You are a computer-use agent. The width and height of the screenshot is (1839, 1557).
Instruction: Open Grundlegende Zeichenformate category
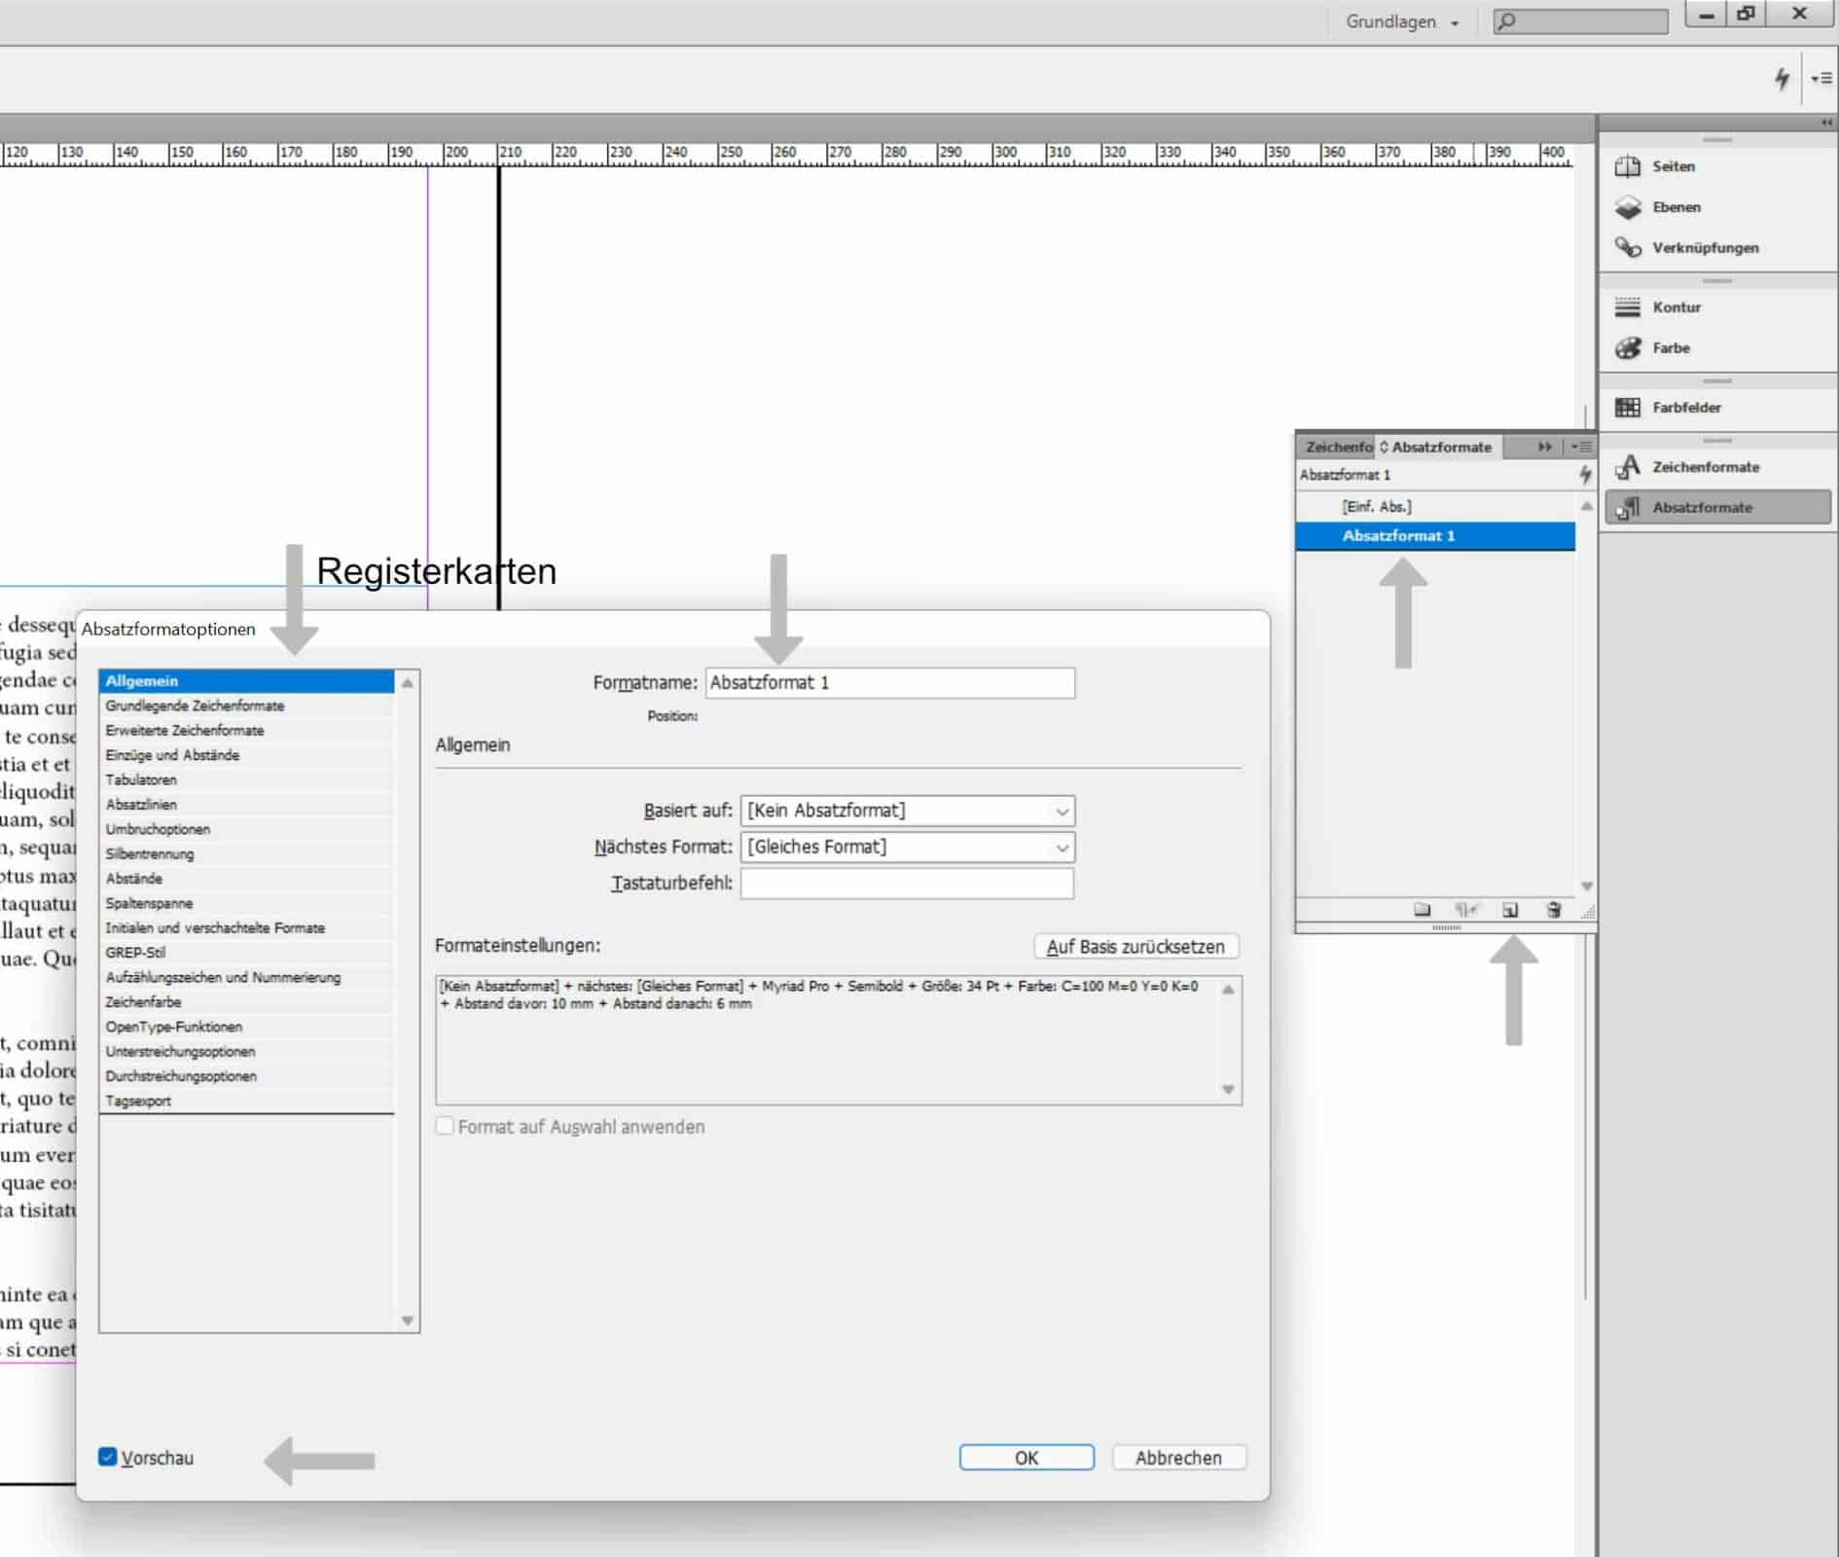(246, 706)
